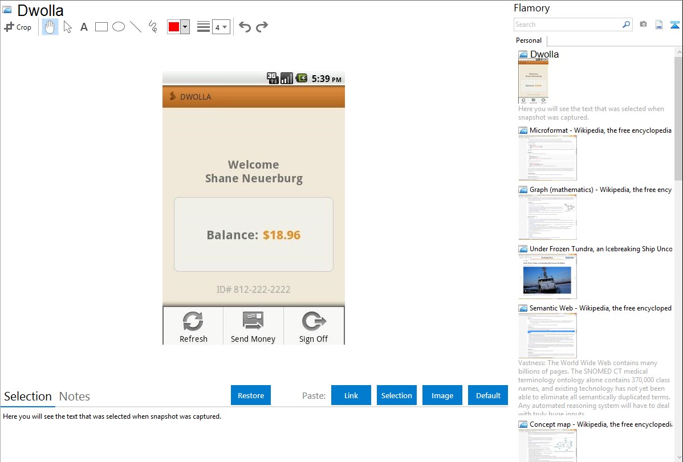Viewport: 683px width, 462px height.
Task: Click the page document icon in Flamory
Action: (x=659, y=24)
